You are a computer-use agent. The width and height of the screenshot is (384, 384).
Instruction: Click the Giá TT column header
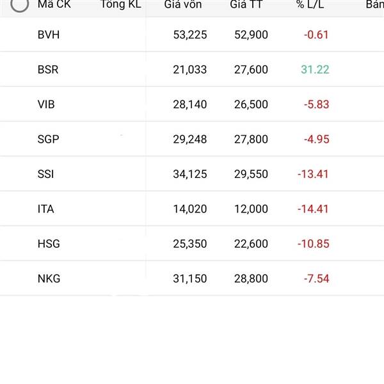point(246,4)
